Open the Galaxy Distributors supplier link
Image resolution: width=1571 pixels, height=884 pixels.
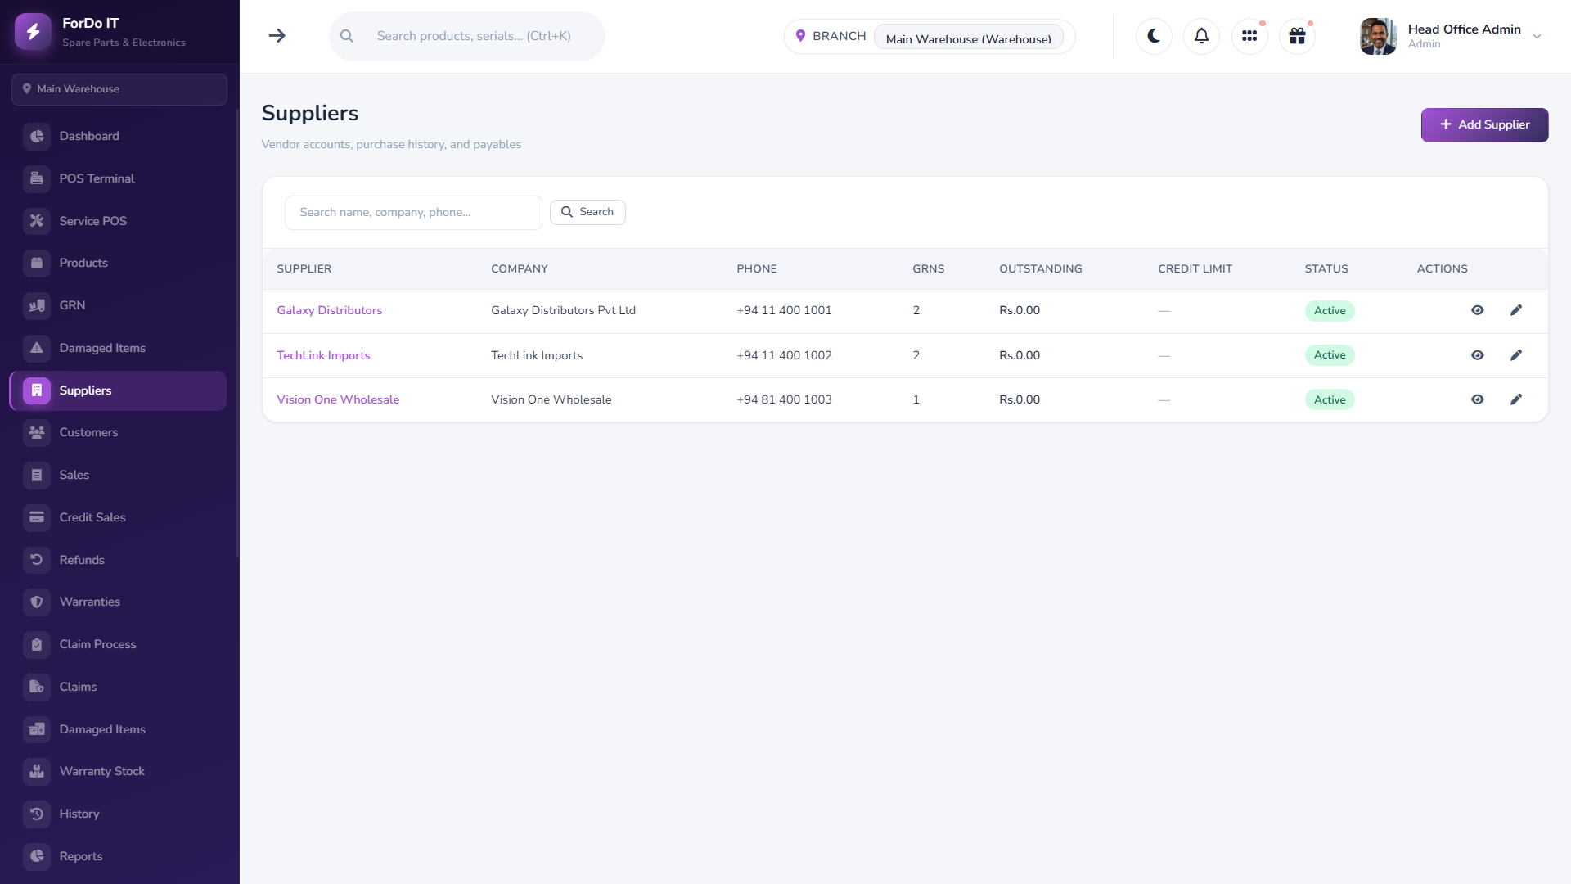pos(329,310)
